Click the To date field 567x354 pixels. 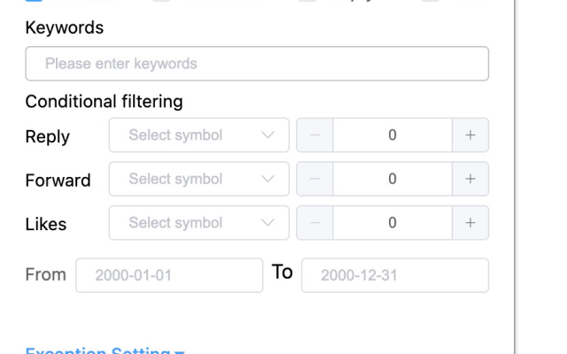pos(395,275)
